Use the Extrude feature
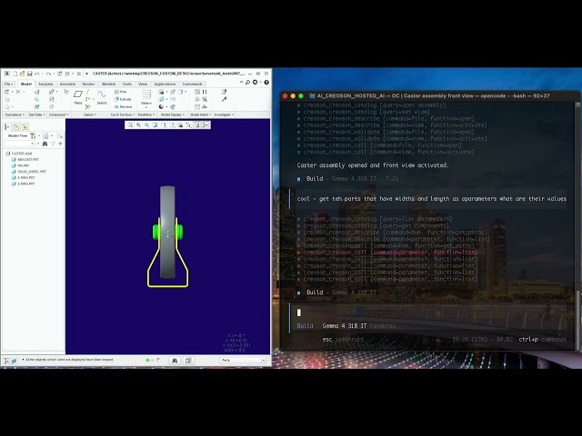582x436 pixels. click(123, 99)
